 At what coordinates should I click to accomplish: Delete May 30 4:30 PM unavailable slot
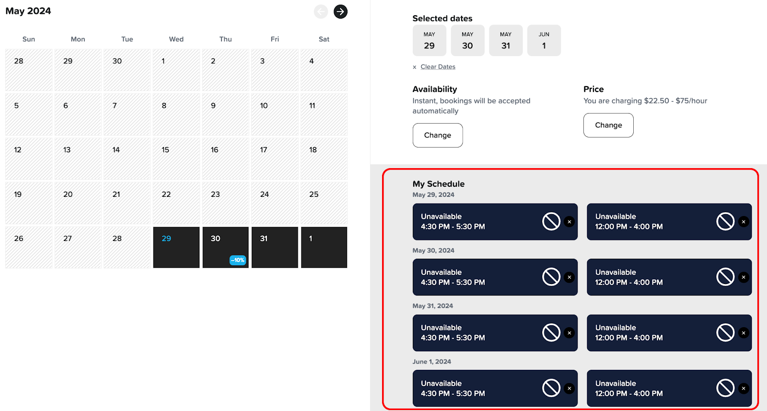[569, 277]
